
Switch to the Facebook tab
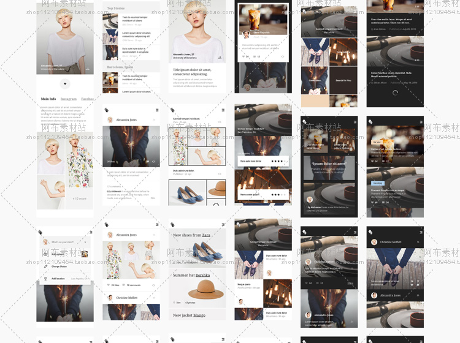coord(88,99)
